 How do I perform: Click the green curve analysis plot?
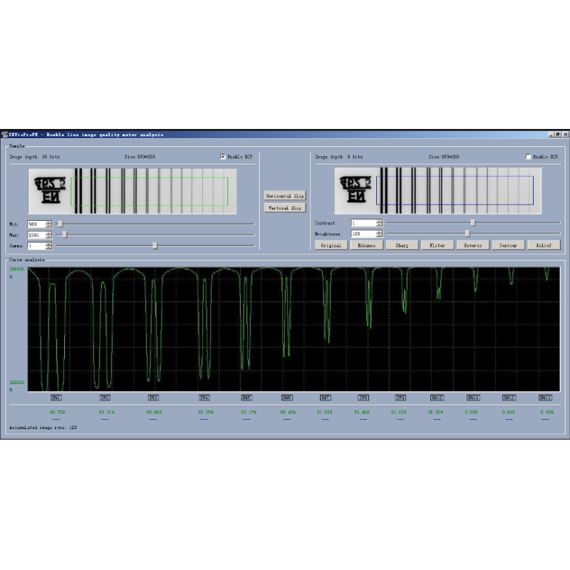pyautogui.click(x=294, y=329)
